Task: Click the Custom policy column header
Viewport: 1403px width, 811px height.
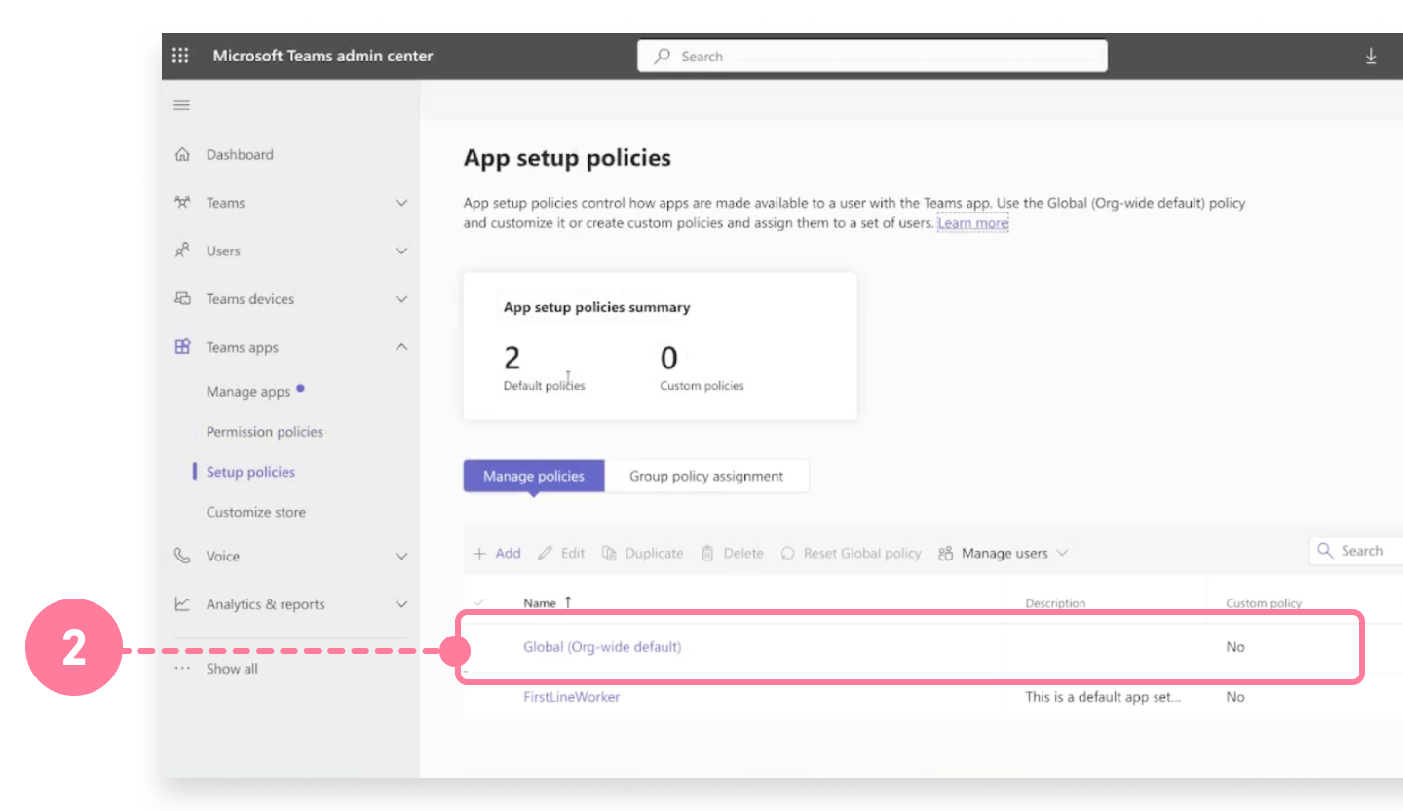Action: pos(1264,603)
